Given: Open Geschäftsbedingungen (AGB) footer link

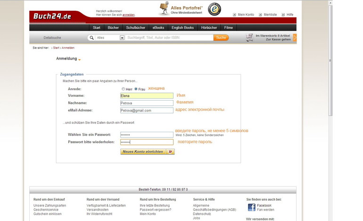Looking at the screenshot, I should click(x=214, y=210).
